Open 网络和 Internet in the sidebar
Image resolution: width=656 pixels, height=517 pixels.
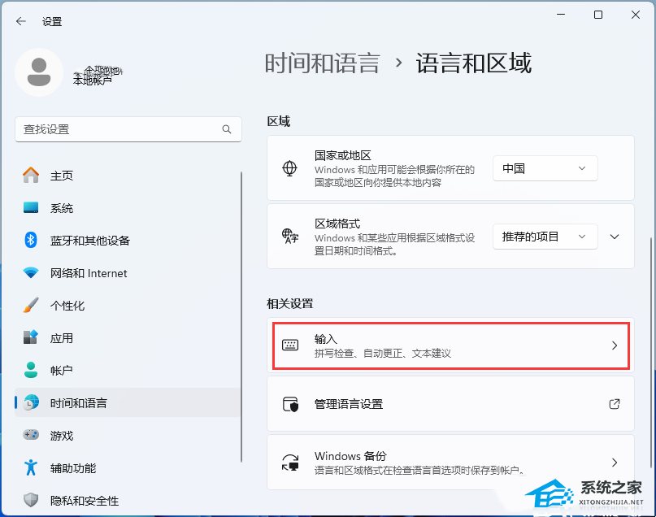pyautogui.click(x=127, y=273)
